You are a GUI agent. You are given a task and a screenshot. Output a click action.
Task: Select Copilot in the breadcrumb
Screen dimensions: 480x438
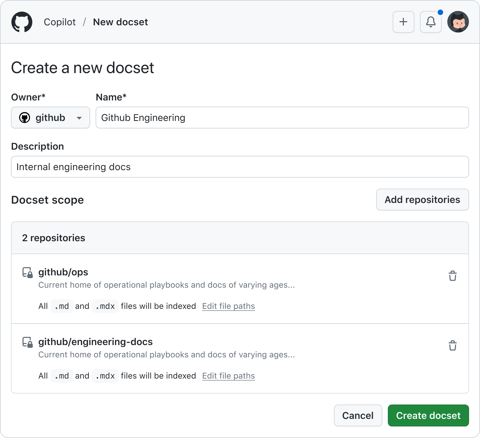(x=59, y=22)
